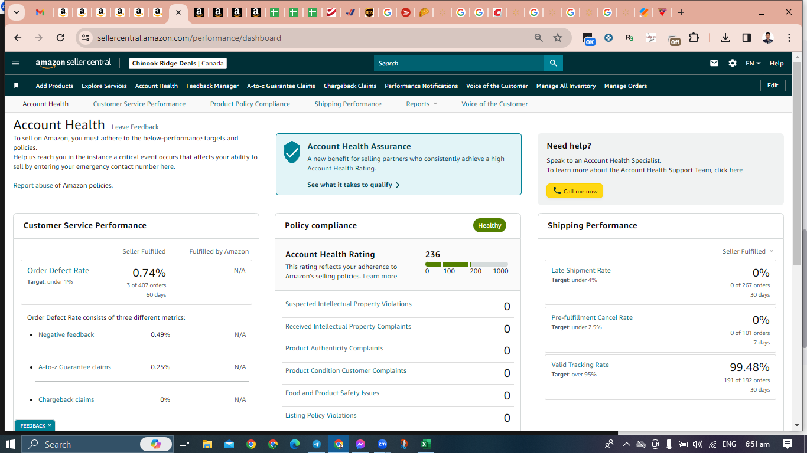
Task: Open Suspected Intellectual Property Violations
Action: tap(349, 304)
